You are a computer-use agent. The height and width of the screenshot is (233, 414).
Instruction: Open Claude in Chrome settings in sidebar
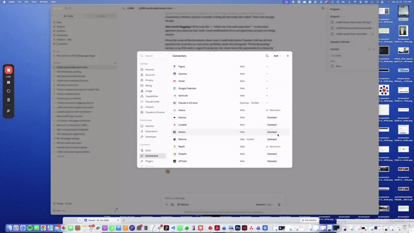point(155,112)
